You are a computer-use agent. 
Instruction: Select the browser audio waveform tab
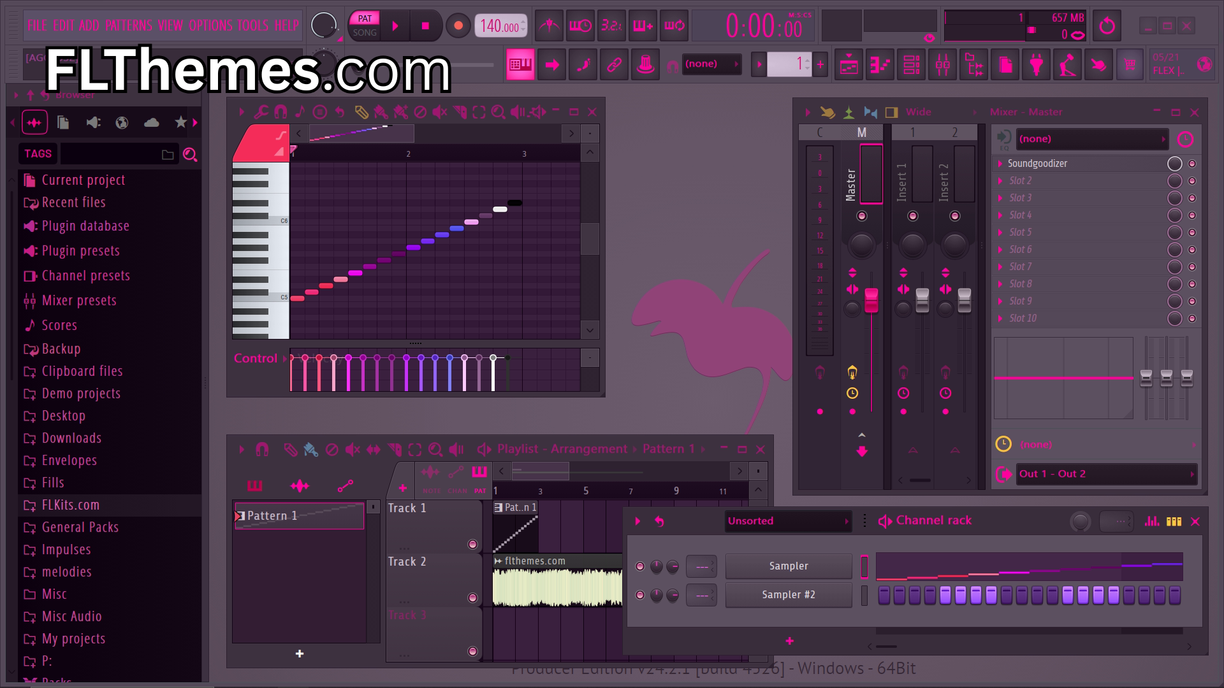click(x=34, y=122)
